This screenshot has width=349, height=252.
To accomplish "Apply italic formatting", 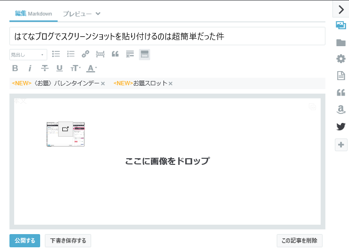I will point(30,68).
